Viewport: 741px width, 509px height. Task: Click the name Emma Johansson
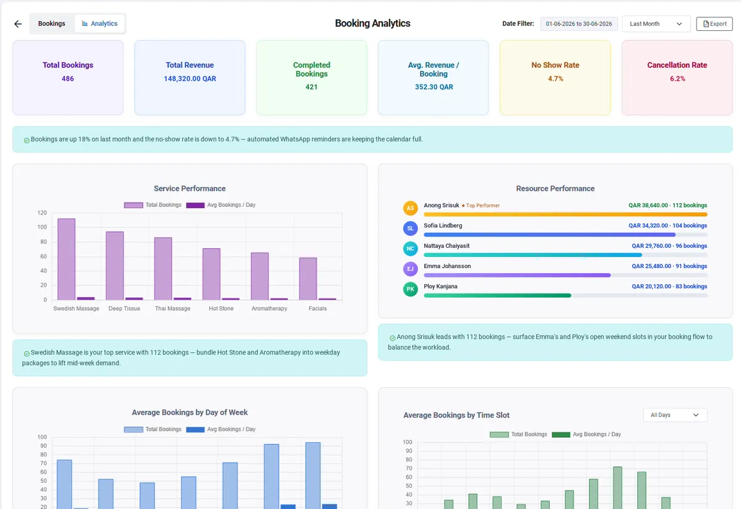447,266
